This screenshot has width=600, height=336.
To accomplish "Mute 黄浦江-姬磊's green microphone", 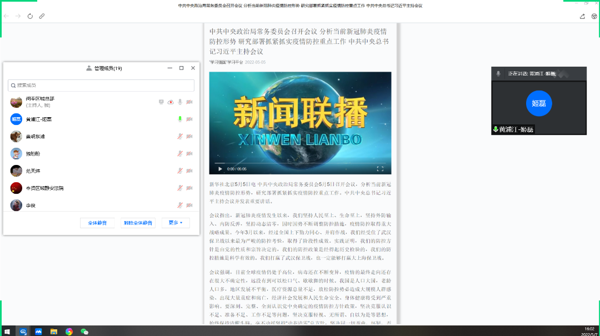I will pos(180,119).
